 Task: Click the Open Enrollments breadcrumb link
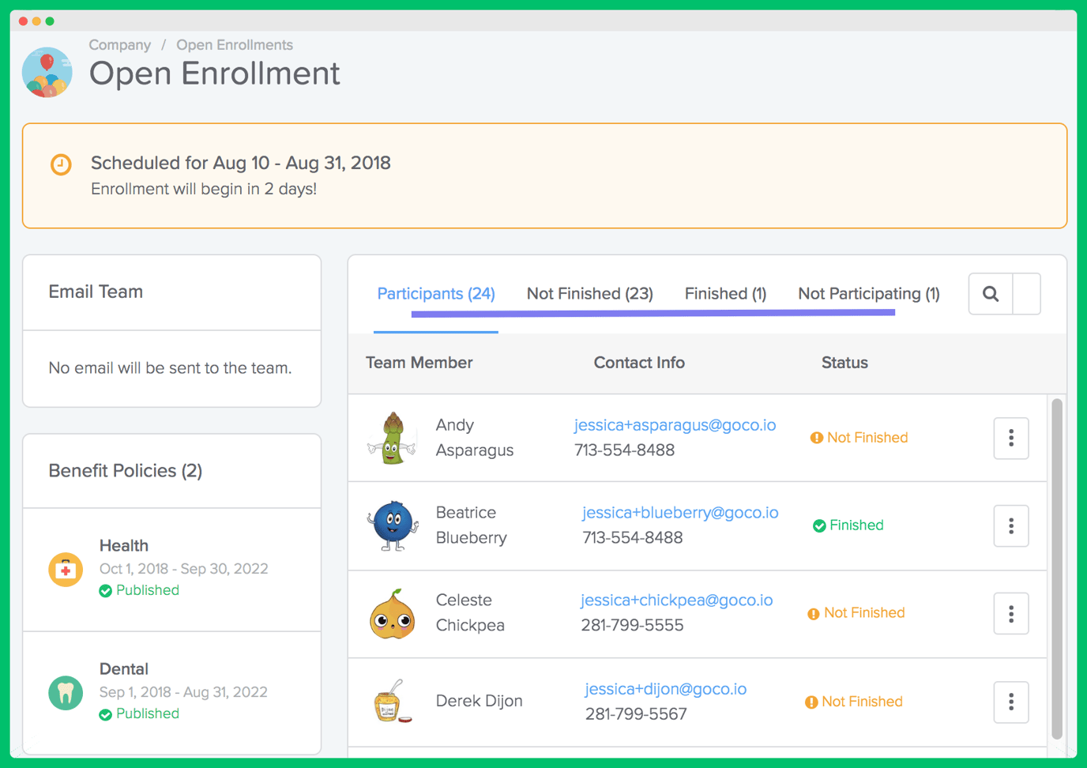pos(234,45)
